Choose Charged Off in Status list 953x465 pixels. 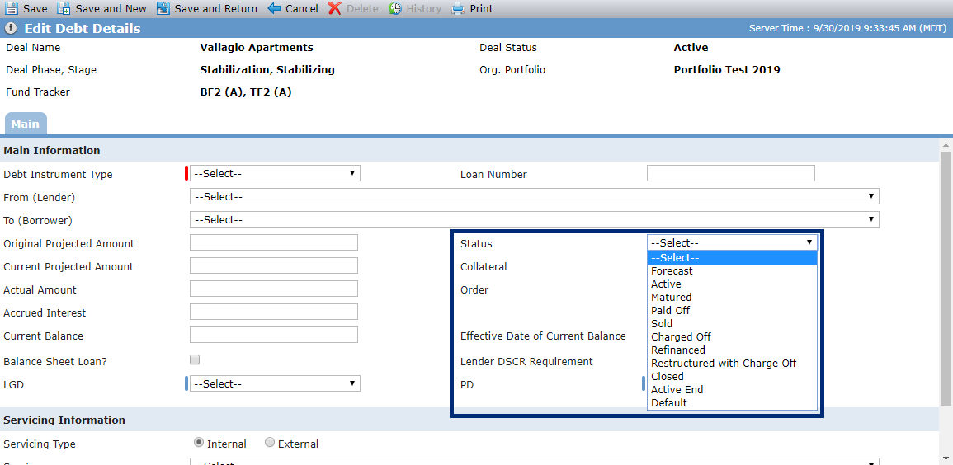(733, 337)
